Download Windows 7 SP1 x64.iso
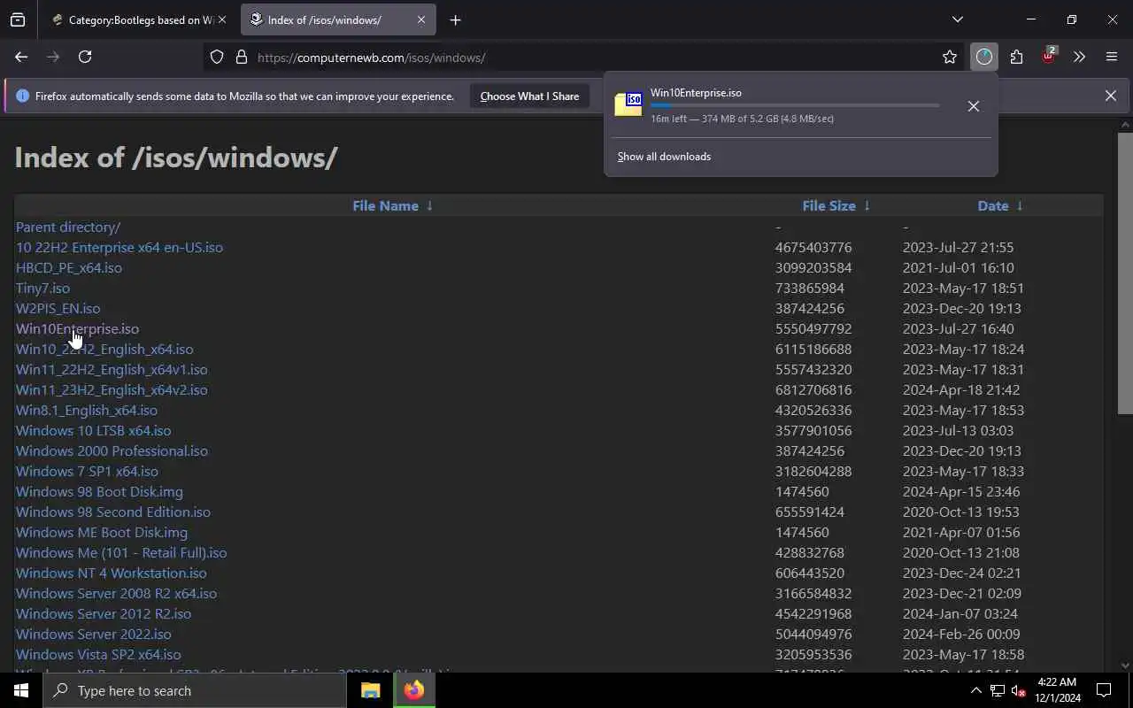The image size is (1133, 708). click(87, 472)
